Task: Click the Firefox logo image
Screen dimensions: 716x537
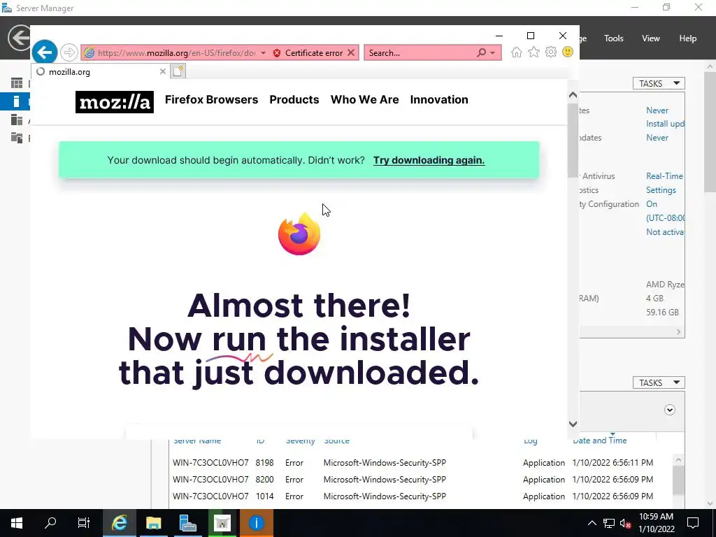Action: [x=299, y=234]
